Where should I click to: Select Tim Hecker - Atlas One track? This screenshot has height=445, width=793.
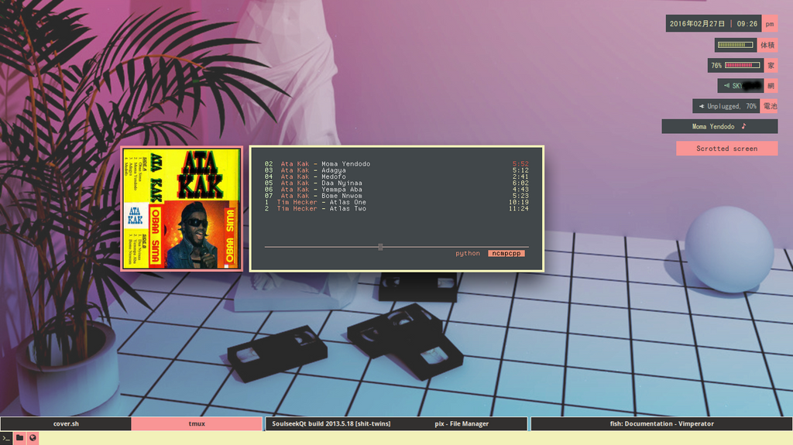pos(396,202)
